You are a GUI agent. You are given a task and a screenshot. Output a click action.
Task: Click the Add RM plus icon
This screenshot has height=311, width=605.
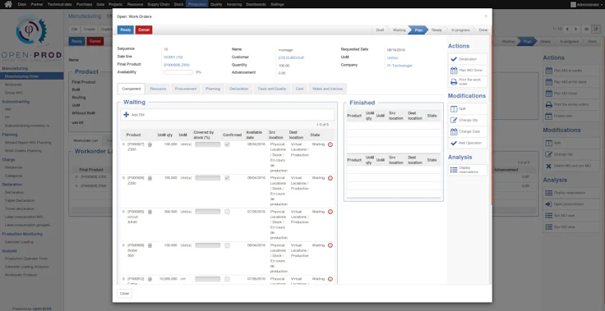tap(126, 115)
